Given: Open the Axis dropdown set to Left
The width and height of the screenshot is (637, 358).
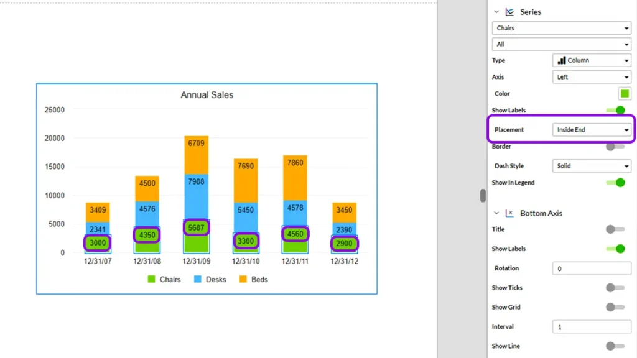Looking at the screenshot, I should 592,77.
